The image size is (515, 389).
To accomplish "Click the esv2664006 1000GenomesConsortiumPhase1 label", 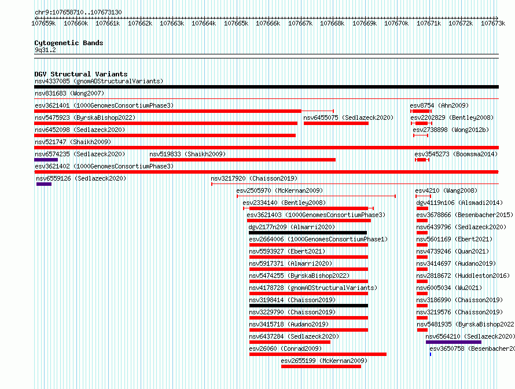I will [318, 239].
